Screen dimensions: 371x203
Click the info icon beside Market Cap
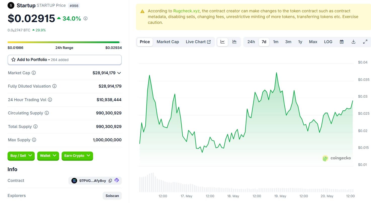tap(33, 73)
